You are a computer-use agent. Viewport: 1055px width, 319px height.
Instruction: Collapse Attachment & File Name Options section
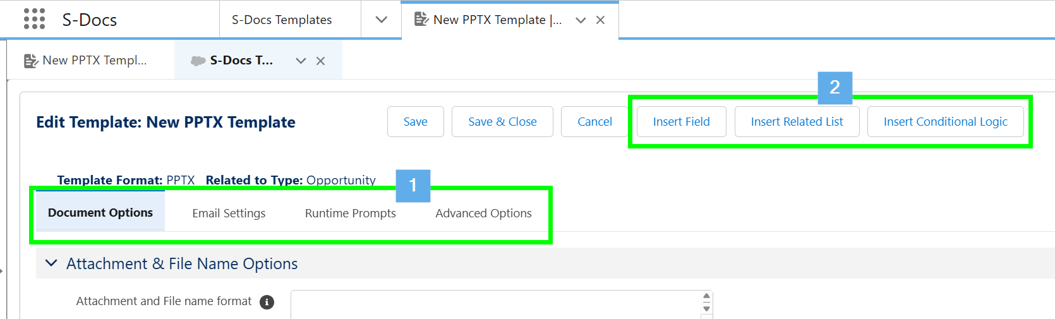point(52,263)
